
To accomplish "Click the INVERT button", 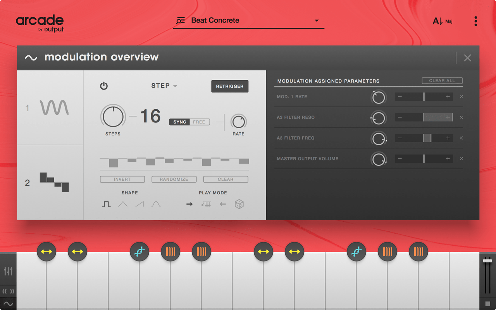I will tap(122, 179).
